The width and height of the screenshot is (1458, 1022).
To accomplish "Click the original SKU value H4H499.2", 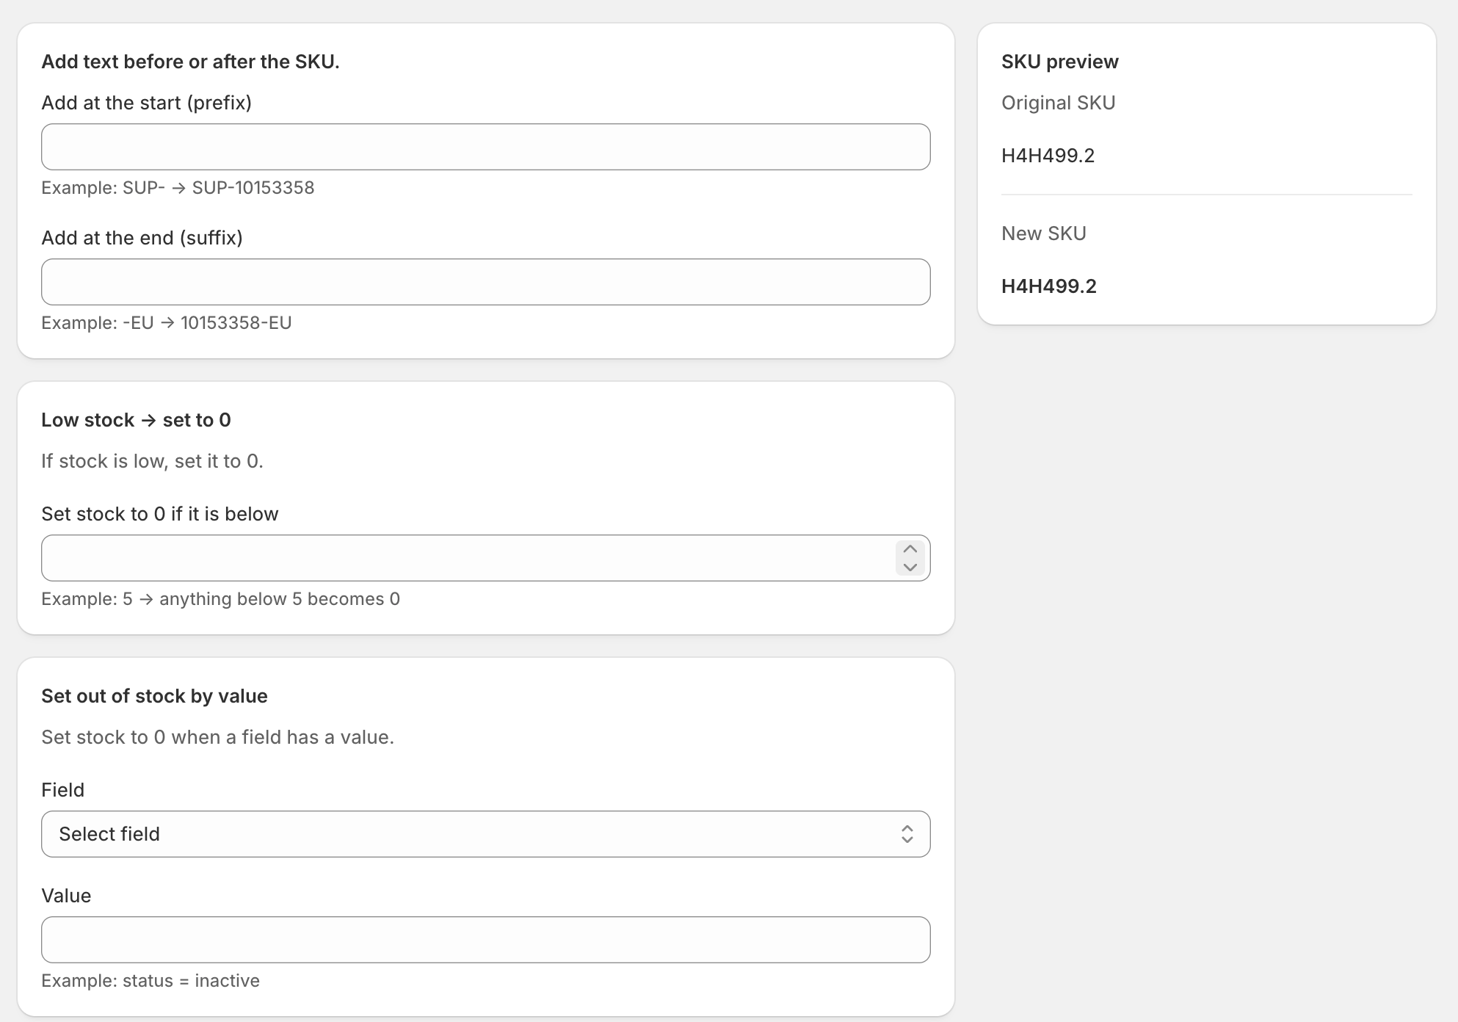I will [x=1048, y=156].
